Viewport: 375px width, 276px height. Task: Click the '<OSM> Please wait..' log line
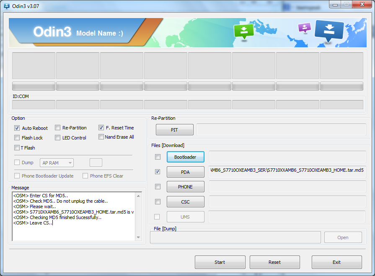click(x=35, y=206)
